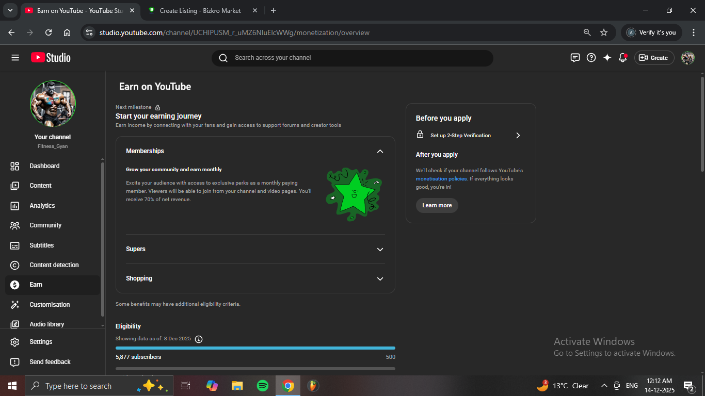Open Analytics in the sidebar
Viewport: 705px width, 396px height.
click(x=42, y=206)
